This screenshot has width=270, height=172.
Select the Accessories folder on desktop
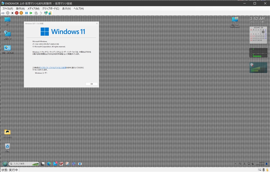(x=7, y=134)
